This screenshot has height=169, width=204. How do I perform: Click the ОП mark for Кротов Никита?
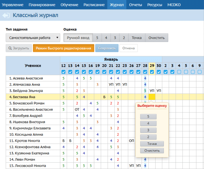(x=131, y=141)
